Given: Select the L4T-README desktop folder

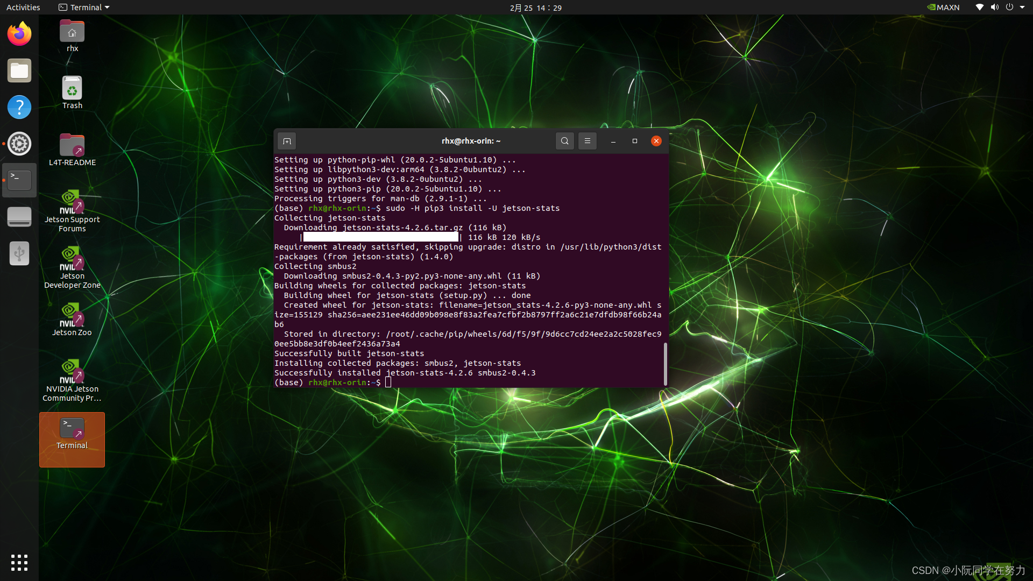Looking at the screenshot, I should pyautogui.click(x=72, y=150).
